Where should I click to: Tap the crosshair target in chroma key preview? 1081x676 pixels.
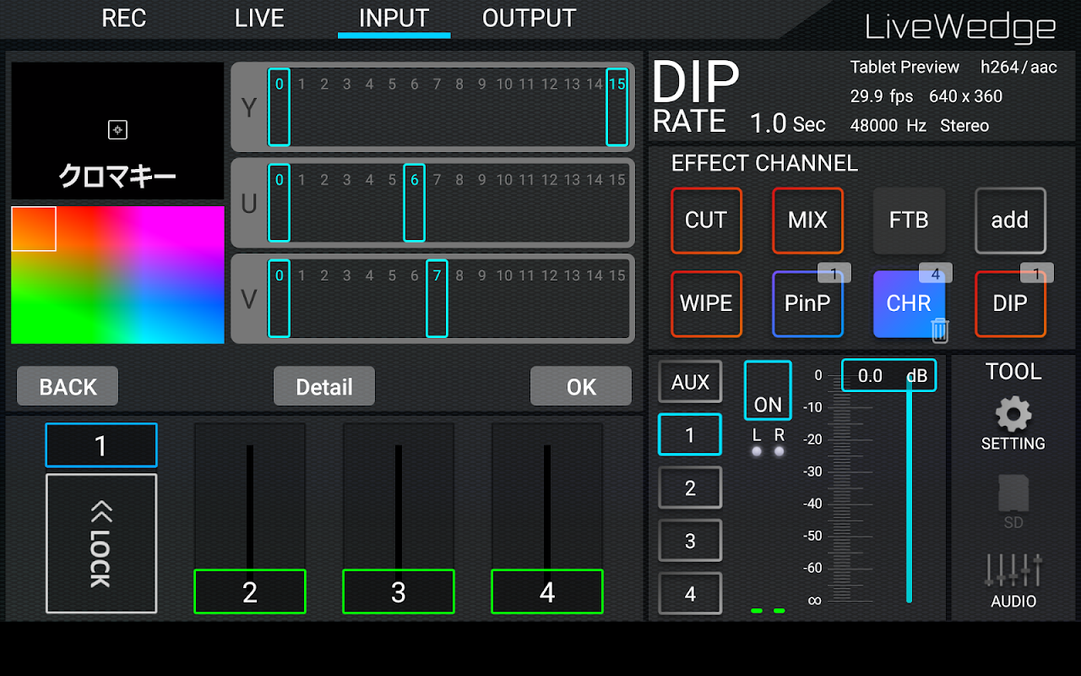pos(117,129)
